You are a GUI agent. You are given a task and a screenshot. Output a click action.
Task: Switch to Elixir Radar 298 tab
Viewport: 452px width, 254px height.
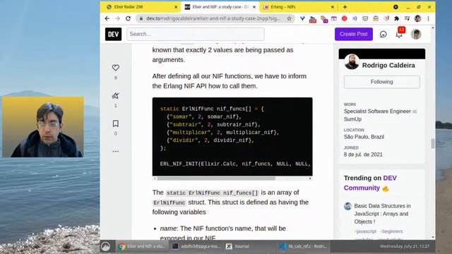(141, 7)
